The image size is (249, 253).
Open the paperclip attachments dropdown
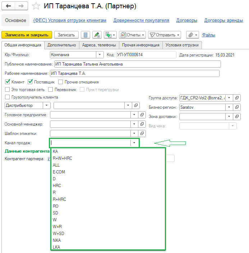click(x=192, y=35)
